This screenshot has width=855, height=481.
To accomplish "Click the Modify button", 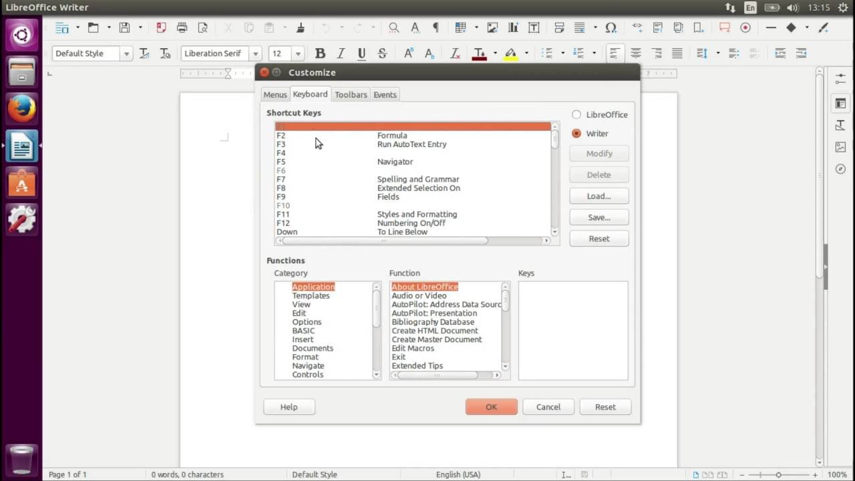I will [599, 154].
